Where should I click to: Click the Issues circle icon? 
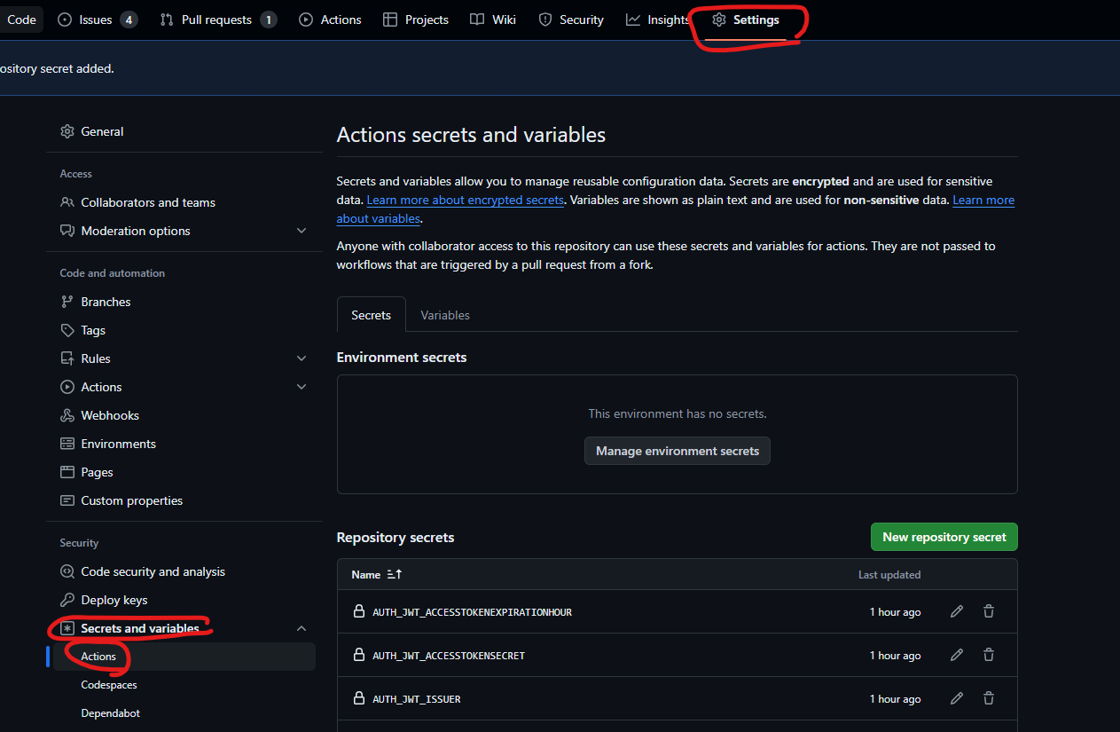65,20
